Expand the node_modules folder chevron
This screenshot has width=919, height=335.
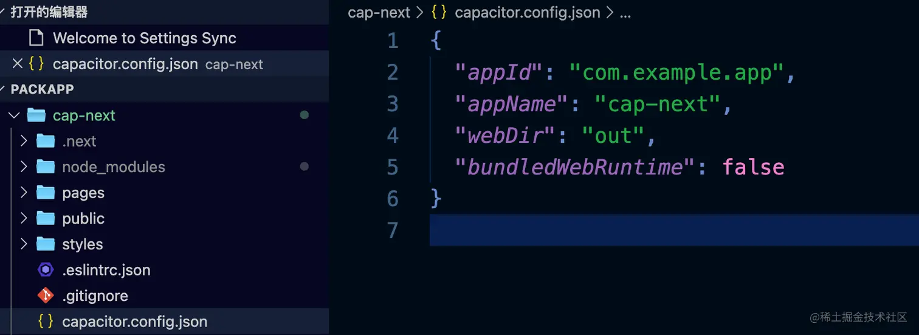click(24, 167)
